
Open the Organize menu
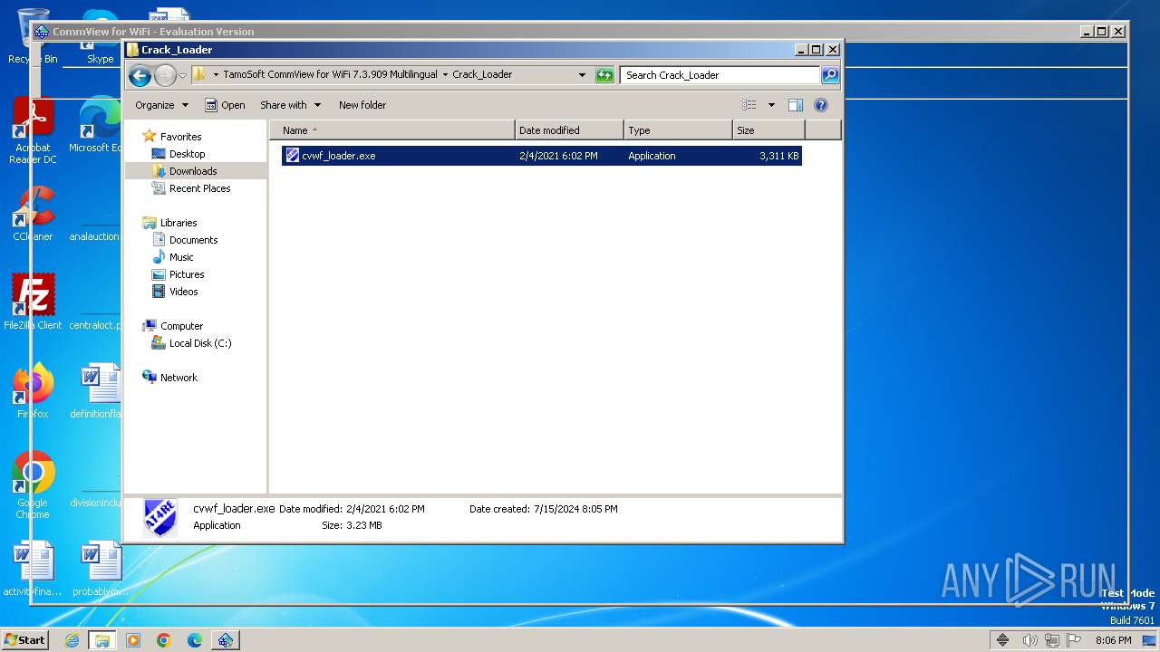pos(161,105)
